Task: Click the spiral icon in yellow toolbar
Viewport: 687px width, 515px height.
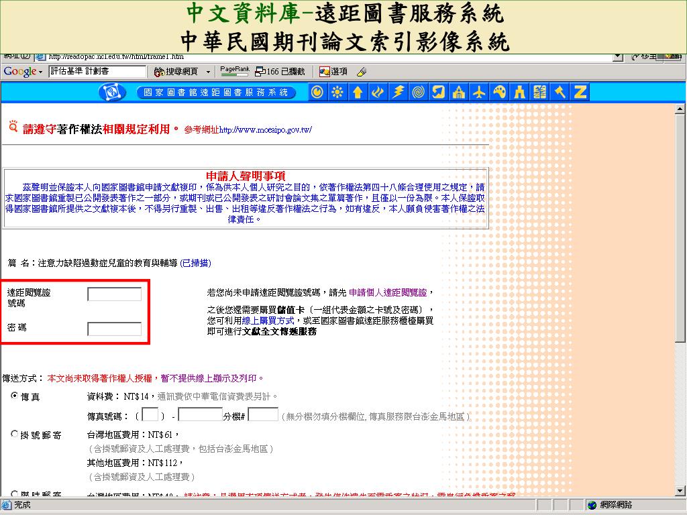Action: point(419,92)
